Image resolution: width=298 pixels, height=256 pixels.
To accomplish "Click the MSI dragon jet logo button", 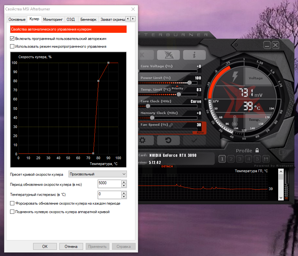I will (168, 55).
